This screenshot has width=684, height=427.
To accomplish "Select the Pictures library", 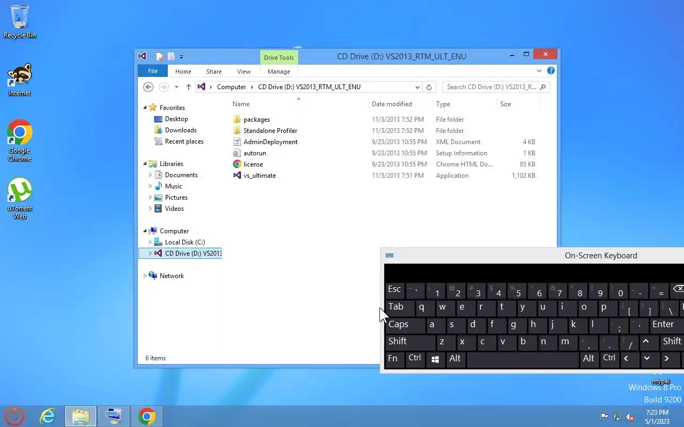I will coord(176,197).
